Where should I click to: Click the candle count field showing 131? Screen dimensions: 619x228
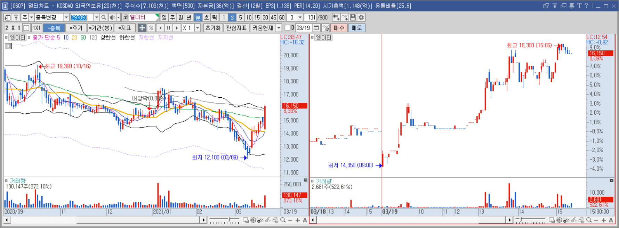click(x=311, y=17)
